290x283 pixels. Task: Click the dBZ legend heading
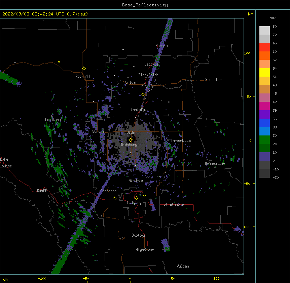(x=273, y=18)
